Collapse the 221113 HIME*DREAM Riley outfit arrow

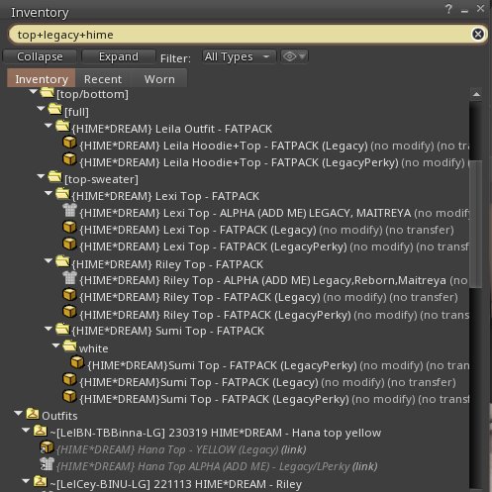26,481
